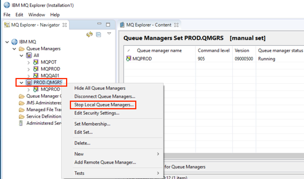Screen dimensions: 304x179
Task: Click the Content tab book icon
Action: pyautogui.click(x=122, y=25)
